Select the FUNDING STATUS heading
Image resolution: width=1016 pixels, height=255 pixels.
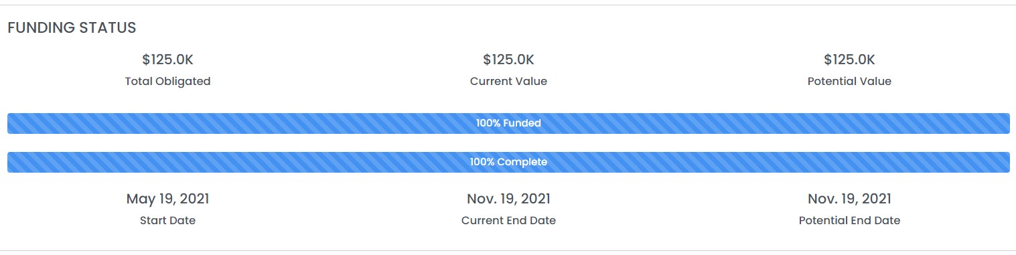click(72, 28)
